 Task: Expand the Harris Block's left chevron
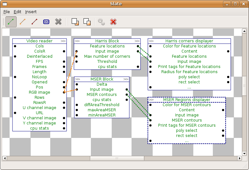pyautogui.click(x=77, y=41)
